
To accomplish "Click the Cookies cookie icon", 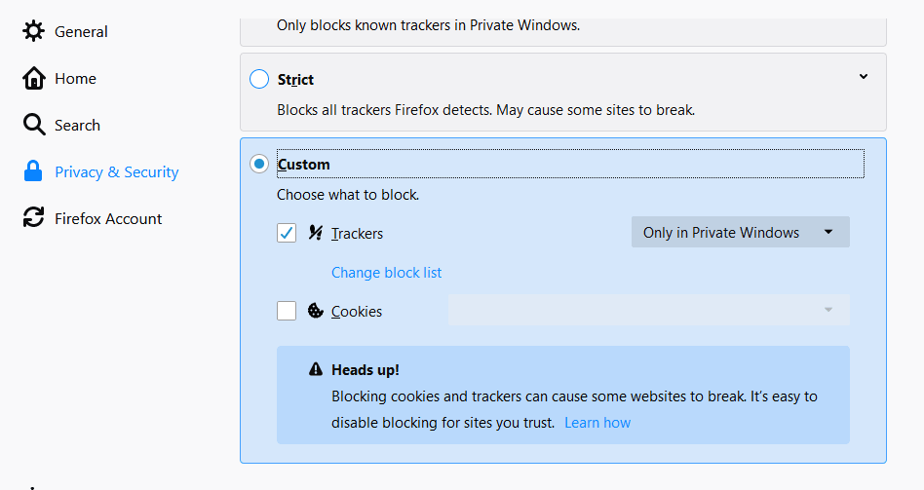I will pos(315,311).
